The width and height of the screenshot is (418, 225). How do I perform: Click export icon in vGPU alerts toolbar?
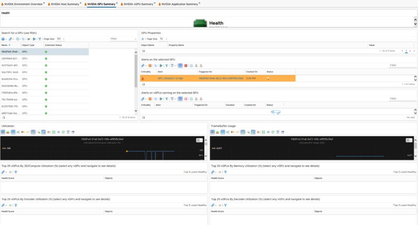pyautogui.click(x=161, y=99)
